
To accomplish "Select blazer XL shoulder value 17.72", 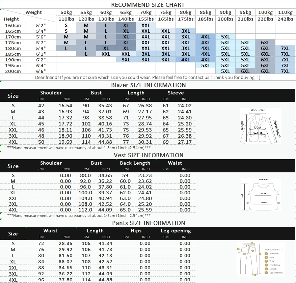I will tap(65, 124).
